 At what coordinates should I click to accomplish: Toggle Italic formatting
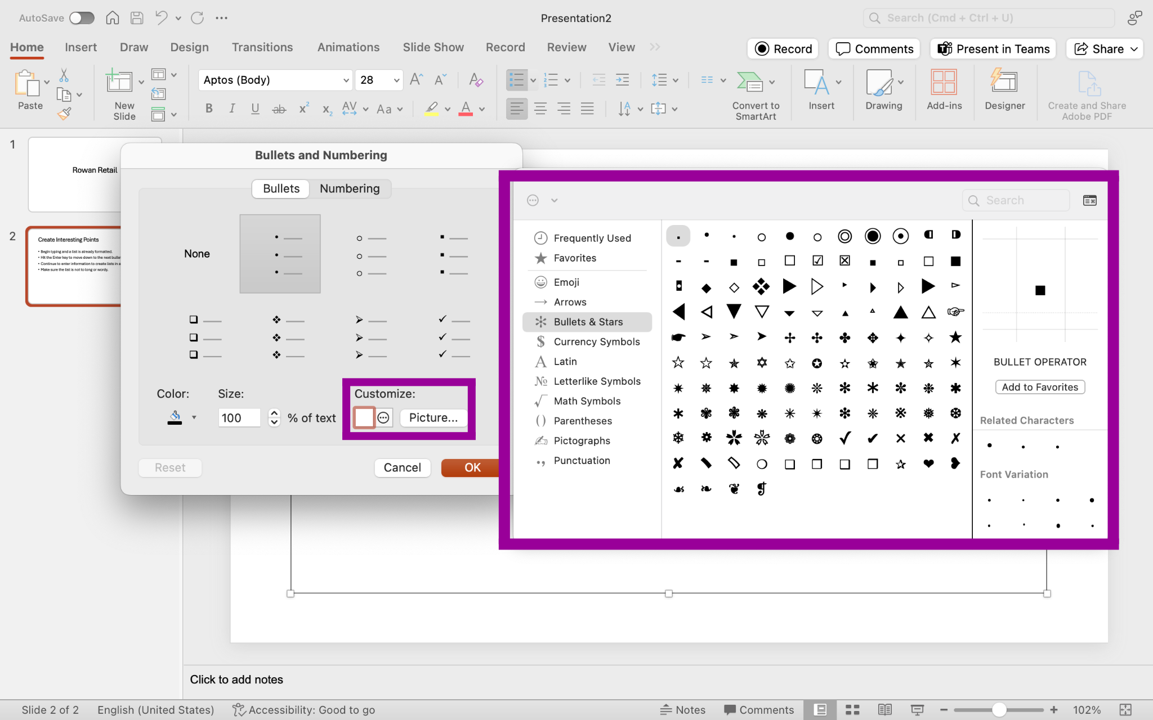tap(232, 109)
